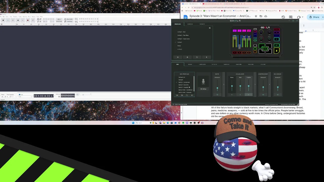Open GoXLR System tab
The width and height of the screenshot is (324, 182).
point(263,64)
